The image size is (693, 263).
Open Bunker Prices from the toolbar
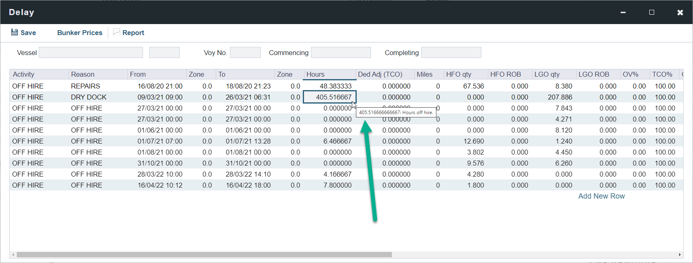[80, 33]
